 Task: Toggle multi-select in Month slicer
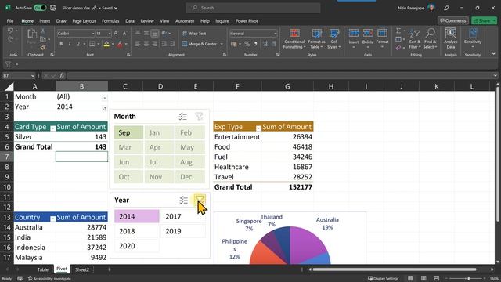click(x=182, y=117)
